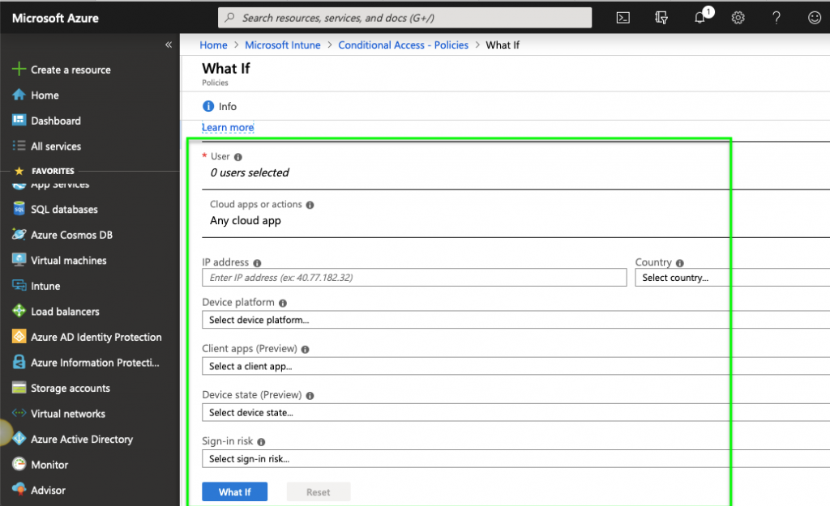
Task: Go to Microsoft Intune breadcrumb
Action: click(x=283, y=45)
